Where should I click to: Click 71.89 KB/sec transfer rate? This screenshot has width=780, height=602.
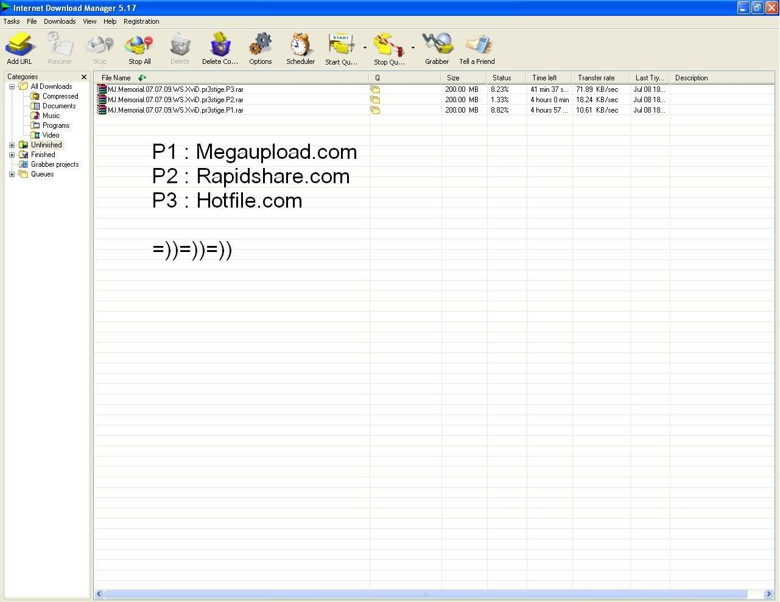[597, 89]
